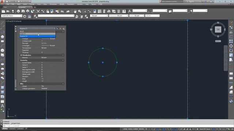Click the keyword search field in title bar
Image resolution: width=234 pixels, height=131 pixels.
(x=172, y=1)
